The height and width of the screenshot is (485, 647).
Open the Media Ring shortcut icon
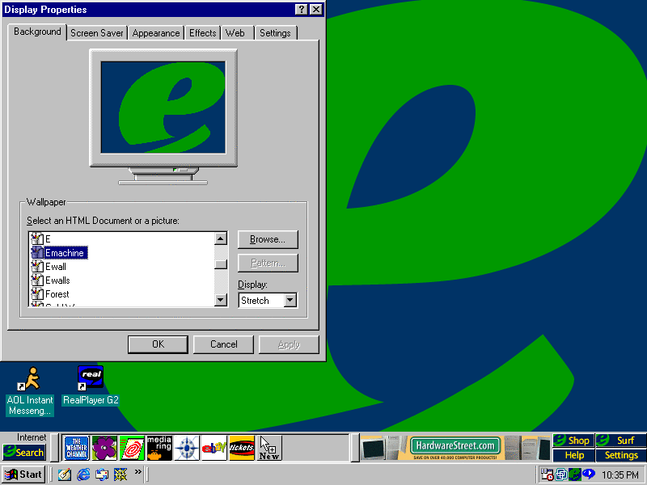[x=159, y=448]
